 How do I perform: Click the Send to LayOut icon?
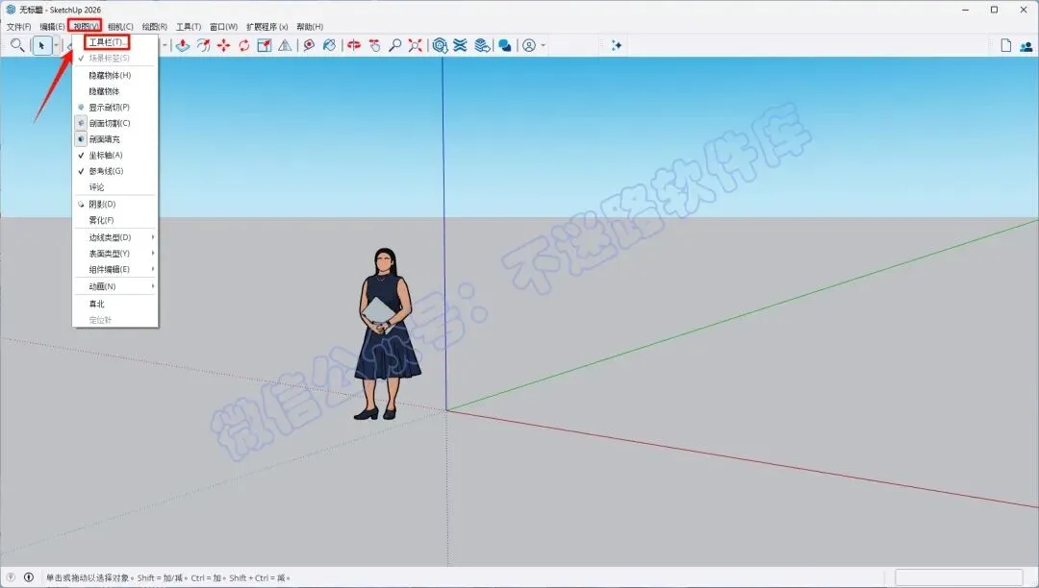point(482,45)
